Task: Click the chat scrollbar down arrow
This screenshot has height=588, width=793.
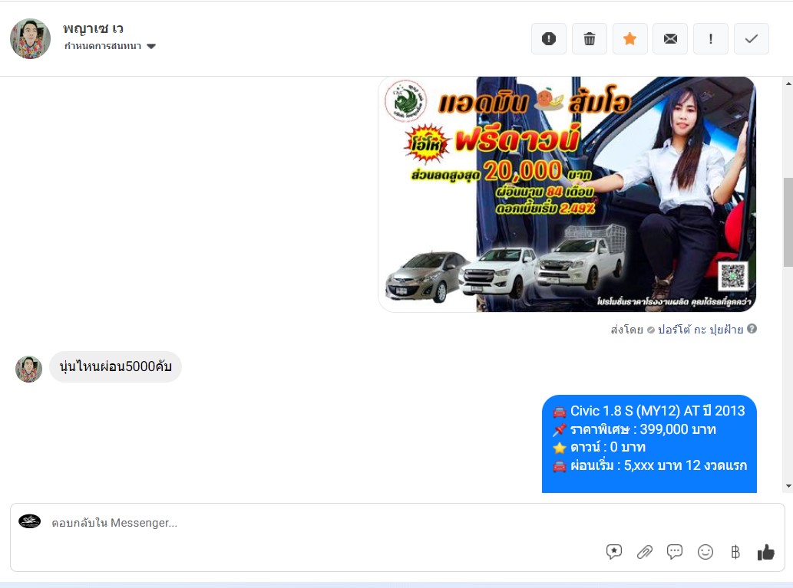Action: pyautogui.click(x=788, y=486)
